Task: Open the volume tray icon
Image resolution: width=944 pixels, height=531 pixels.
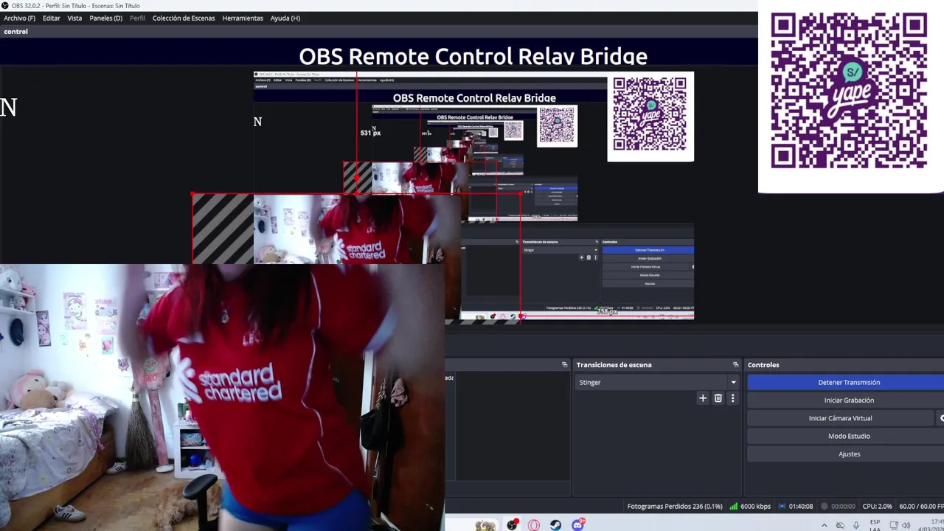Action: pyautogui.click(x=906, y=526)
